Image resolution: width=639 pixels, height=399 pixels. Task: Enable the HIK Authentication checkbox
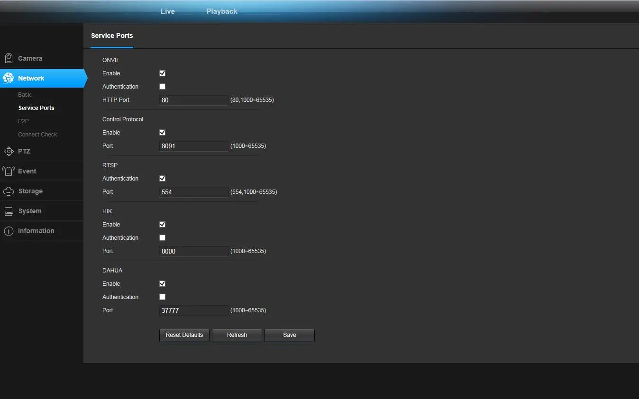pos(162,238)
